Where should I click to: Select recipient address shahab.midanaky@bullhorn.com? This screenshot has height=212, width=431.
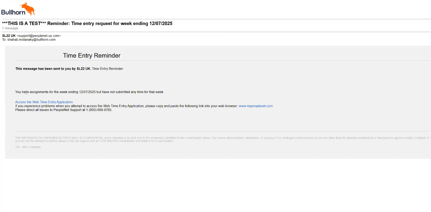[x=31, y=40]
